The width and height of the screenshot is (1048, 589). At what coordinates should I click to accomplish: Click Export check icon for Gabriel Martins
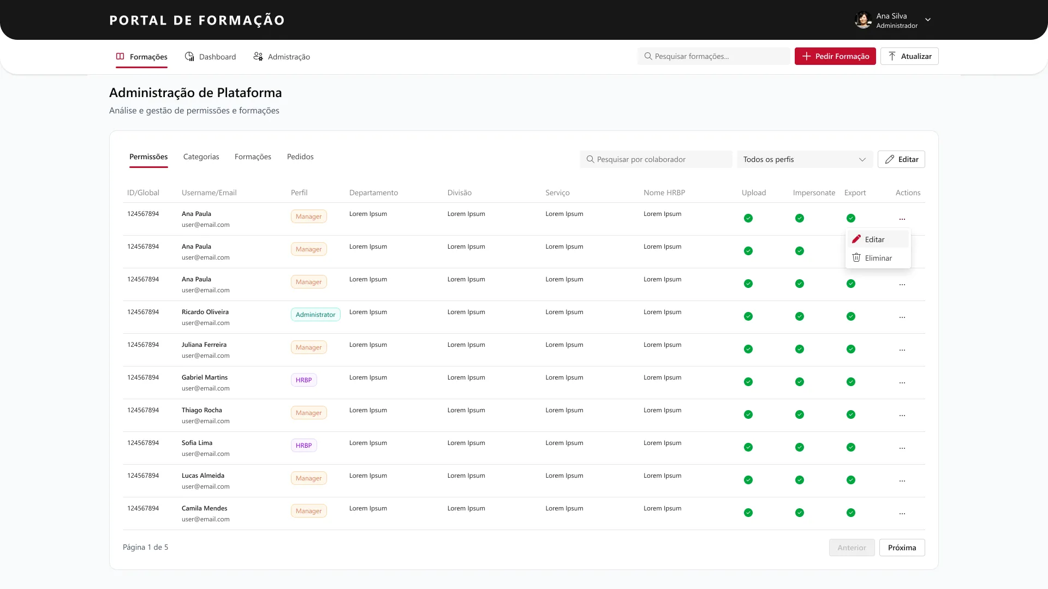pyautogui.click(x=851, y=382)
